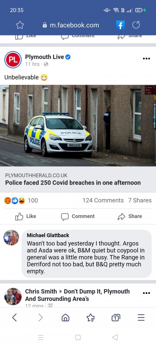Open browser home page icon

coord(65,318)
